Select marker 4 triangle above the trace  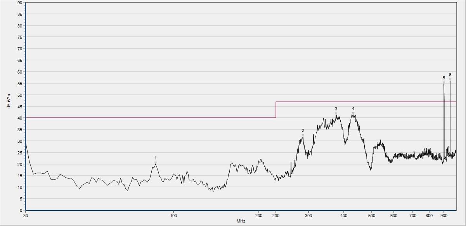pos(353,113)
